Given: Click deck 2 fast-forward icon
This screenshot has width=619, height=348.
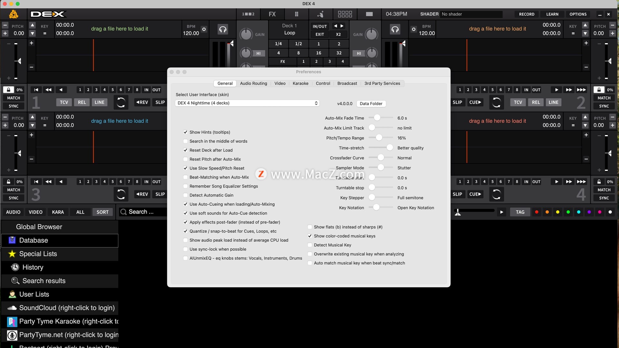Looking at the screenshot, I should (x=569, y=90).
